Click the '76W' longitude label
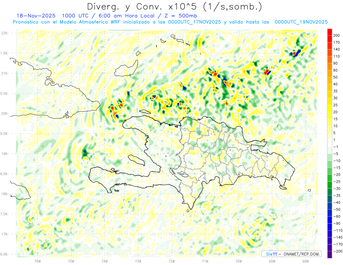Viewport: 343px width, 265px height. tap(38, 261)
